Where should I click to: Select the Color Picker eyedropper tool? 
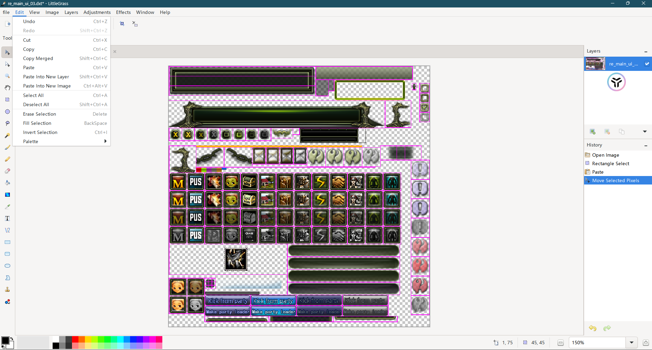(x=7, y=207)
